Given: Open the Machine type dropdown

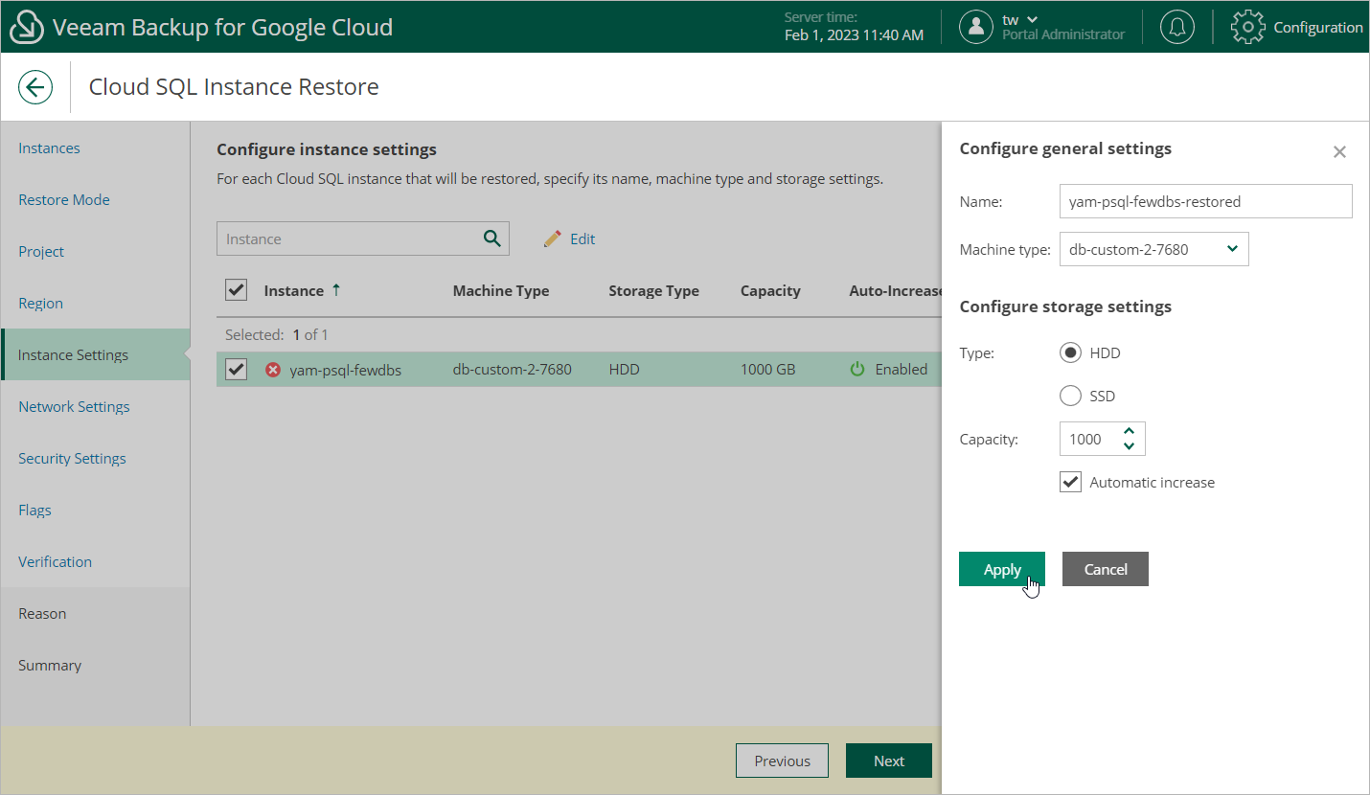Looking at the screenshot, I should click(1154, 249).
